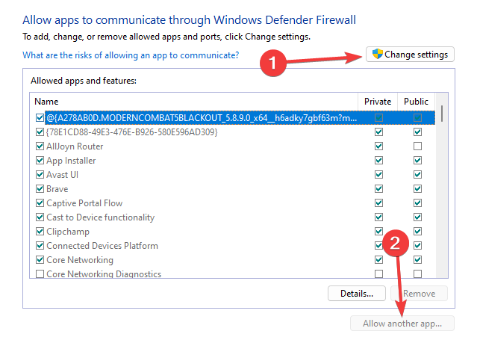This screenshot has width=480, height=343.
Task: Click the Private column header
Action: tap(378, 102)
